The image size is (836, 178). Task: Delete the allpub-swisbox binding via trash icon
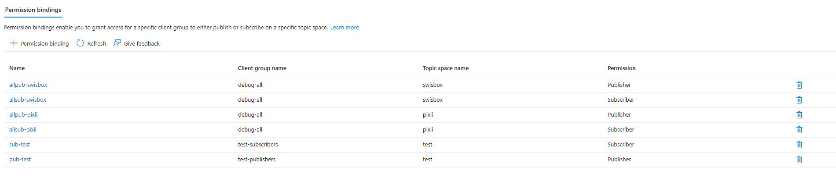coord(799,85)
